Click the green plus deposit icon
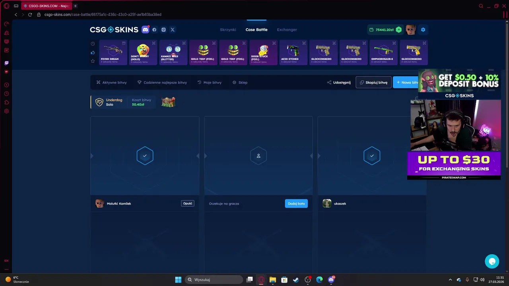This screenshot has height=286, width=509. coord(399,29)
